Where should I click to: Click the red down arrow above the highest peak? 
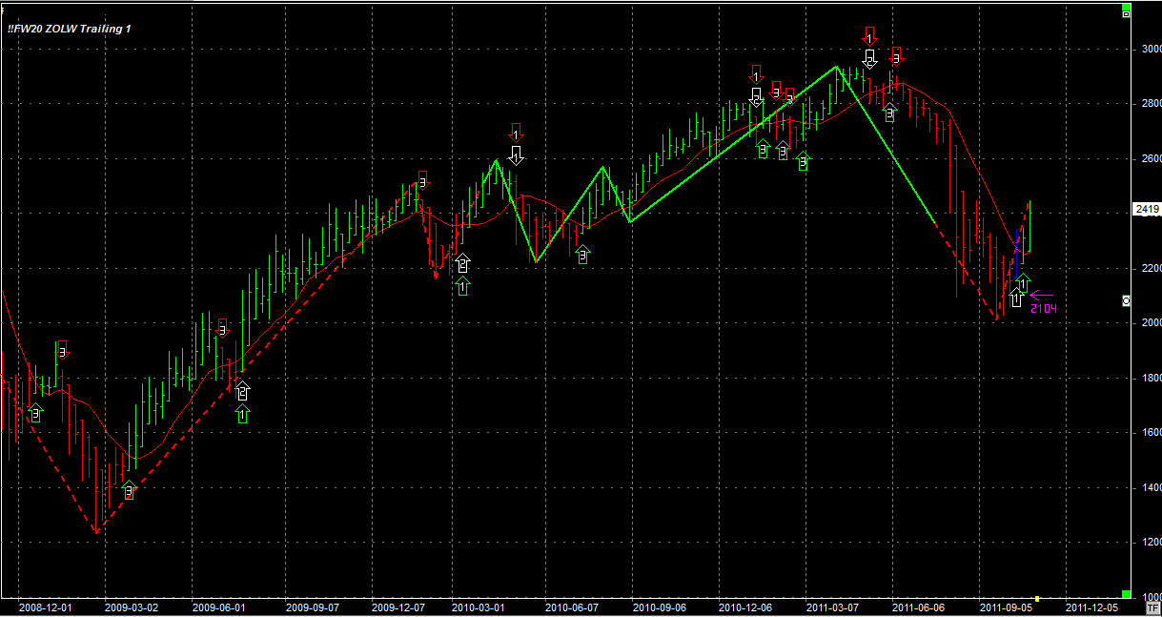tap(868, 37)
